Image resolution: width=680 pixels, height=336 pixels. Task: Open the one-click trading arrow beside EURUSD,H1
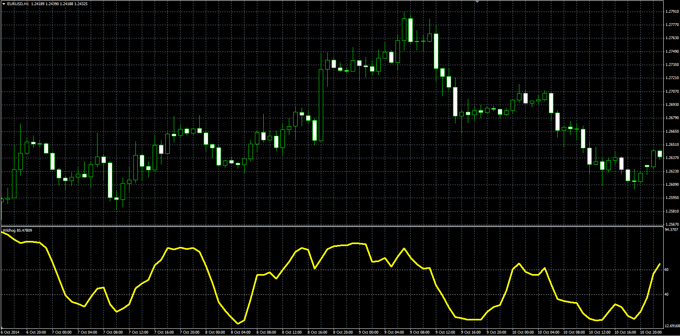4,4
